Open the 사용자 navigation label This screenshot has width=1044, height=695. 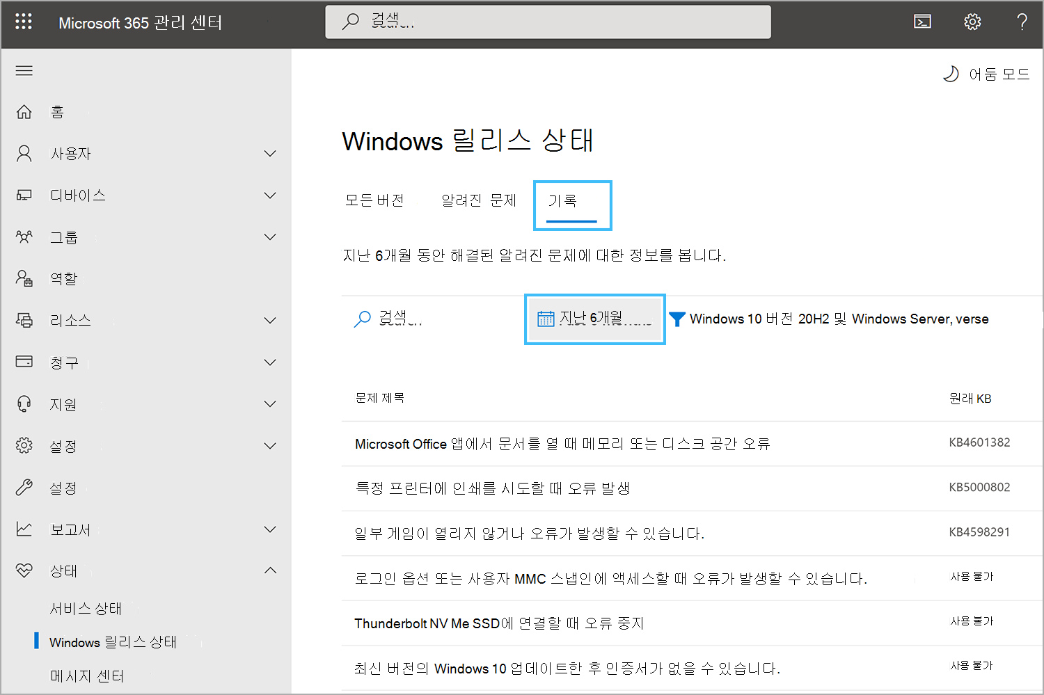(x=70, y=154)
